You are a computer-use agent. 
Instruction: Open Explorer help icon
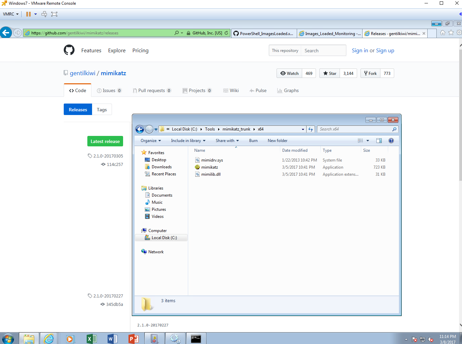pos(391,141)
